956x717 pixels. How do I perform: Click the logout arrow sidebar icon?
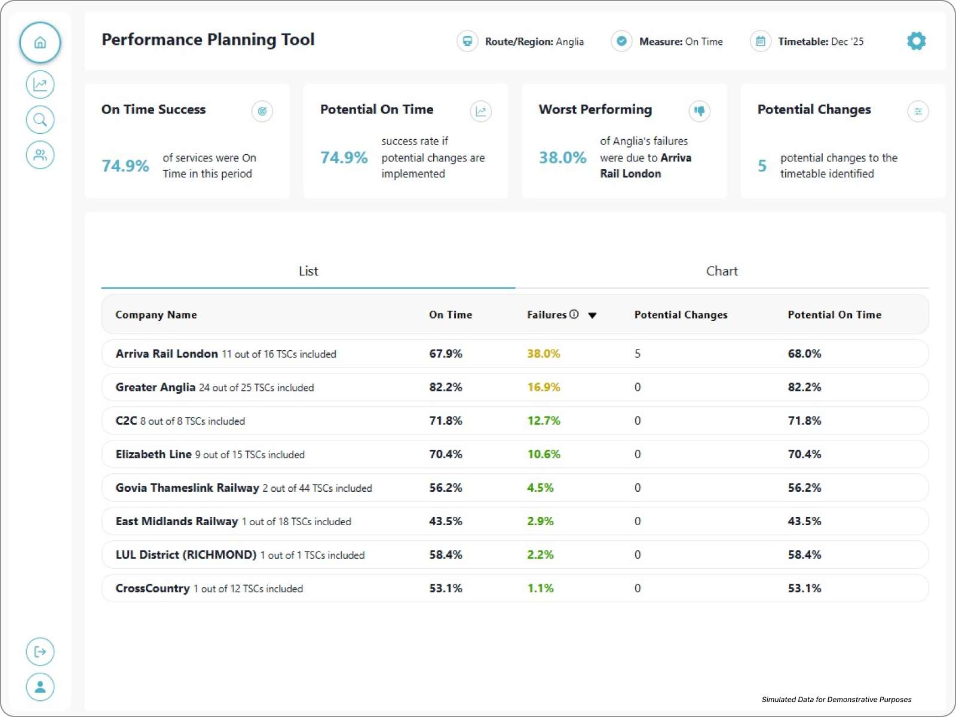[x=40, y=651]
